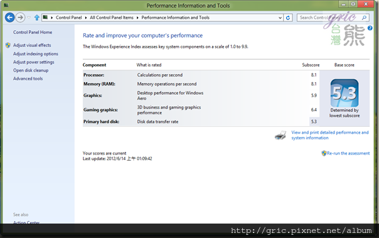Select Control Panel breadcrumb
This screenshot has width=379, height=238.
coord(68,18)
